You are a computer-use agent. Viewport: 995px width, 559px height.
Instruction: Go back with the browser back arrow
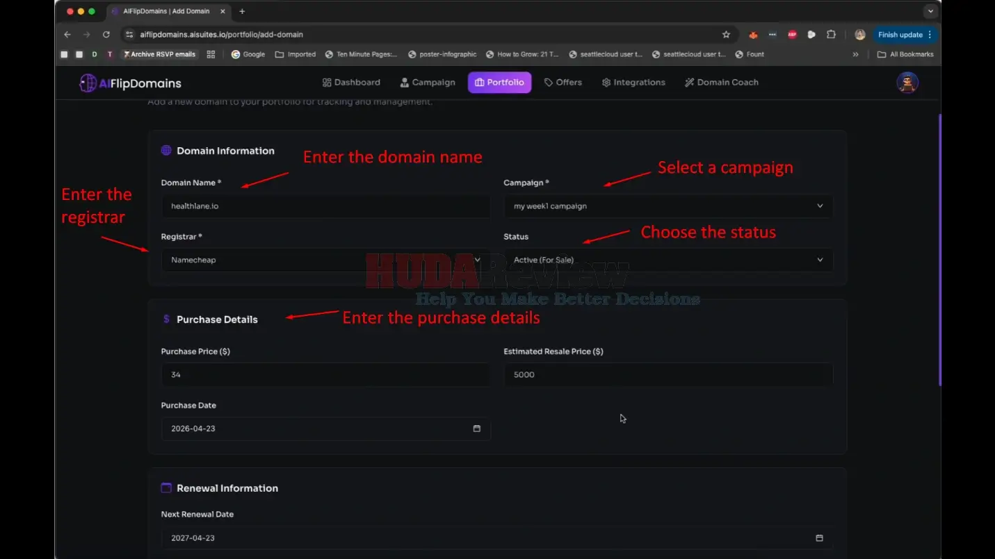(67, 35)
